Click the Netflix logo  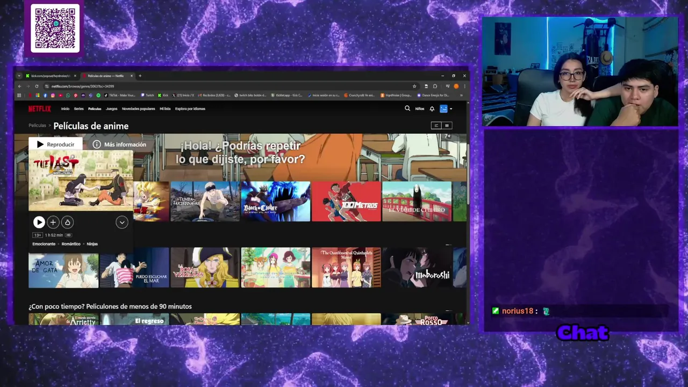click(40, 109)
